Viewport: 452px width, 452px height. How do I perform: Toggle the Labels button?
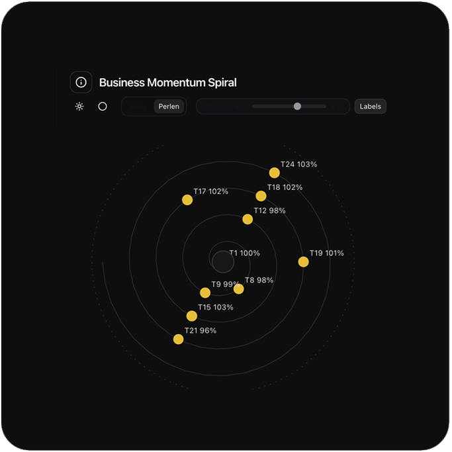[x=370, y=107]
